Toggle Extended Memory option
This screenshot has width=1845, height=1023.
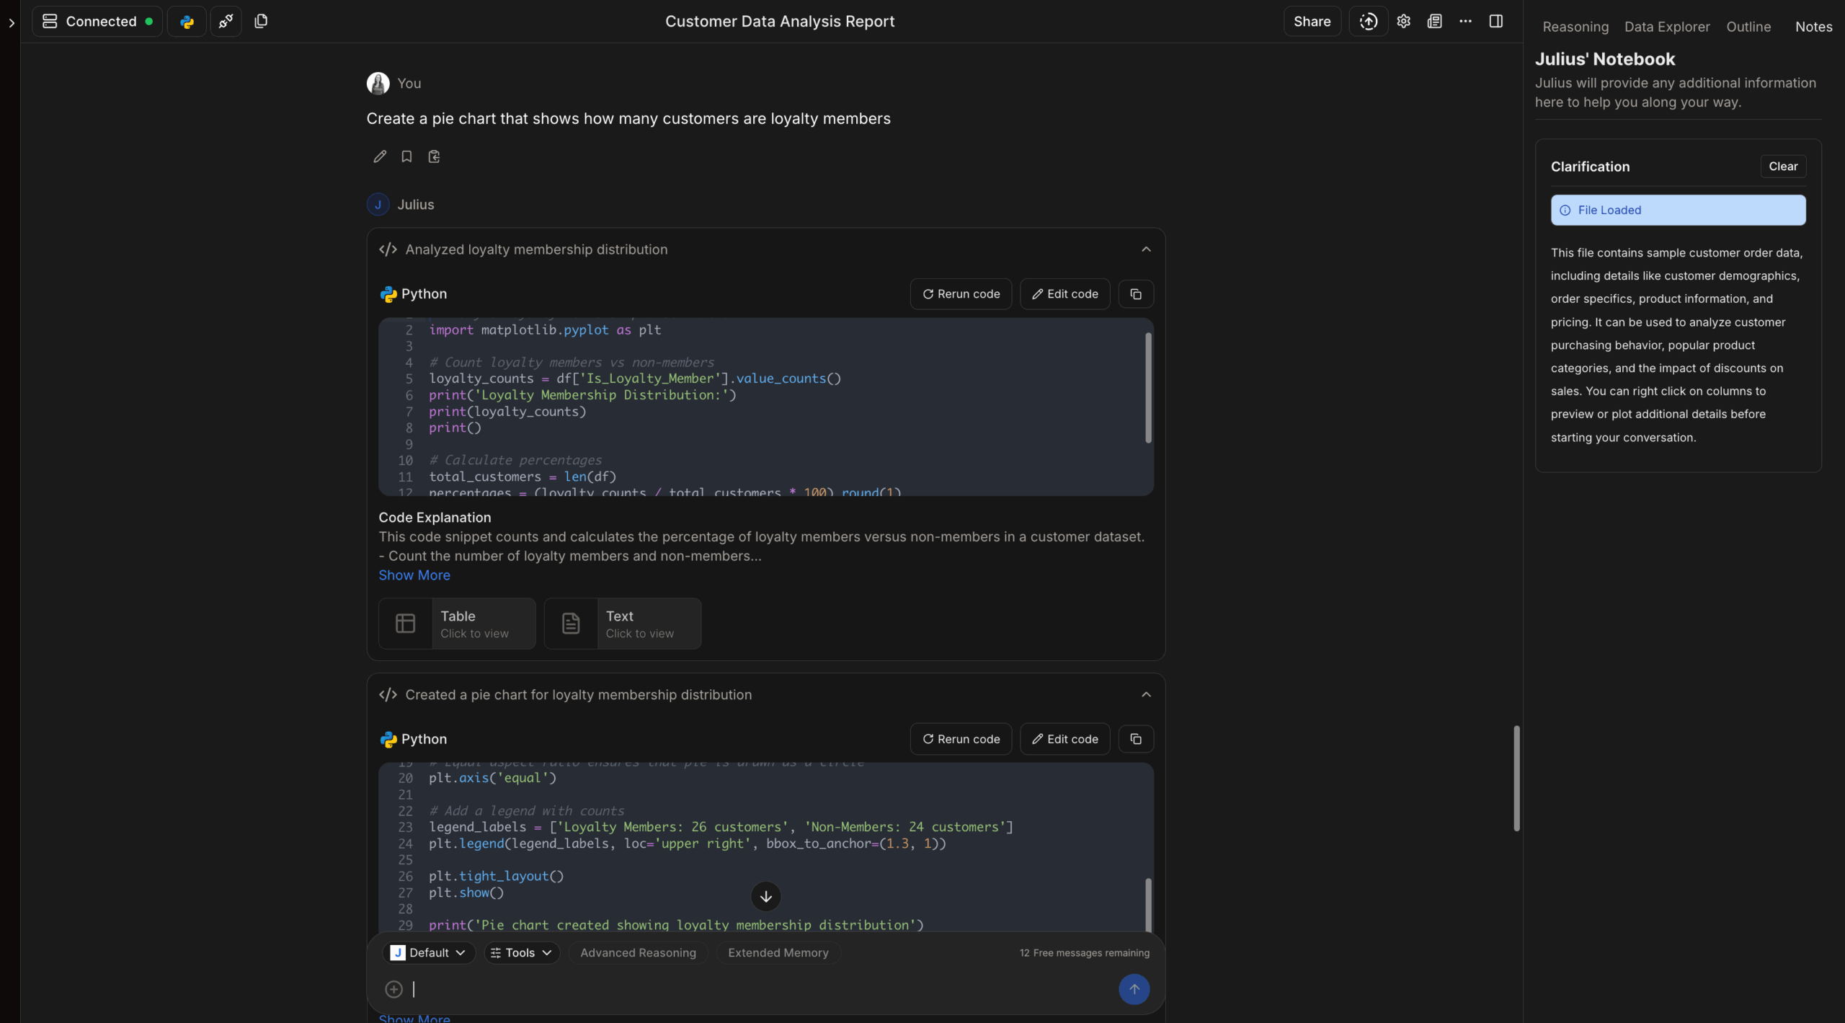point(778,952)
